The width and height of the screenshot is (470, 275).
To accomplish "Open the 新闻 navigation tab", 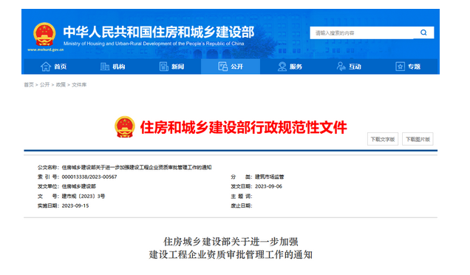I will point(171,67).
